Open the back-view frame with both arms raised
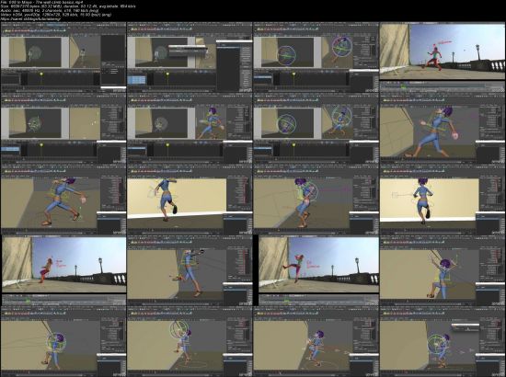 [x=443, y=270]
